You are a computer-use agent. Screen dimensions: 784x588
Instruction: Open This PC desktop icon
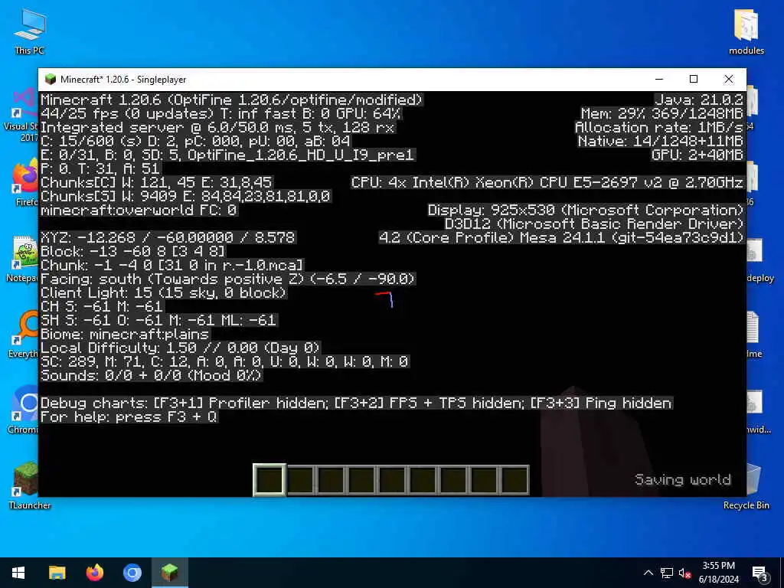click(x=30, y=31)
